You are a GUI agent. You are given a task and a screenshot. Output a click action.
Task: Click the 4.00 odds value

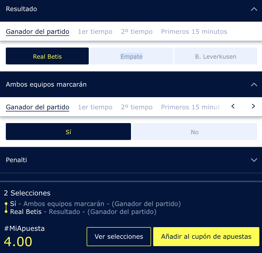tap(18, 242)
